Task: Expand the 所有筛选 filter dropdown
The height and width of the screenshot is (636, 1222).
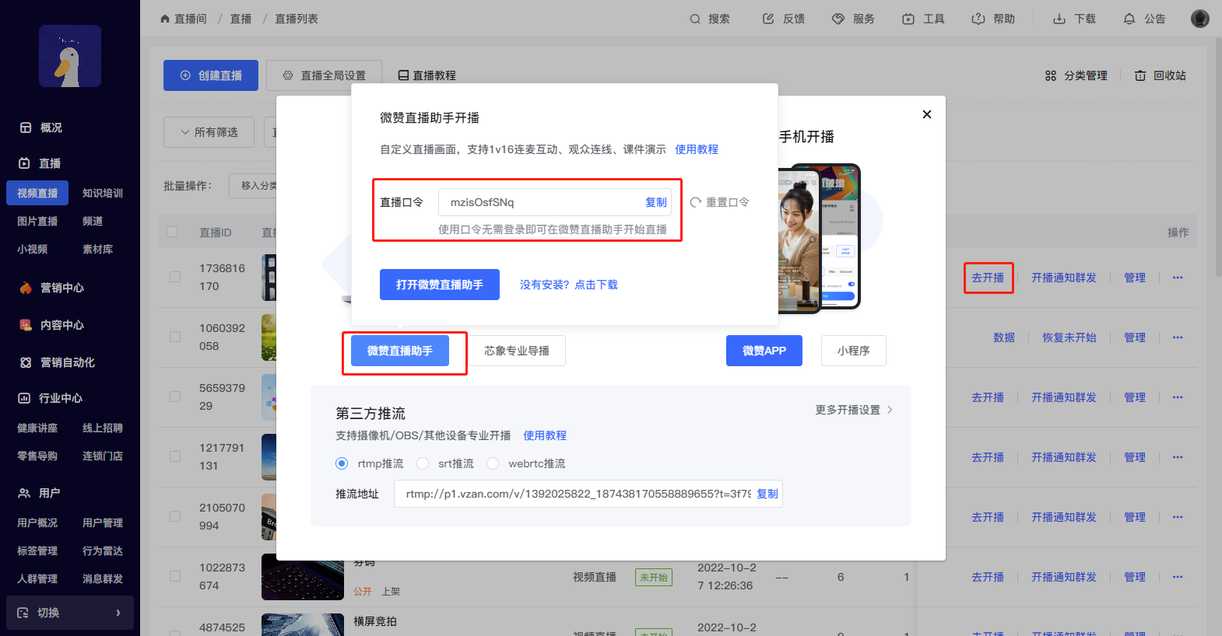Action: [209, 132]
